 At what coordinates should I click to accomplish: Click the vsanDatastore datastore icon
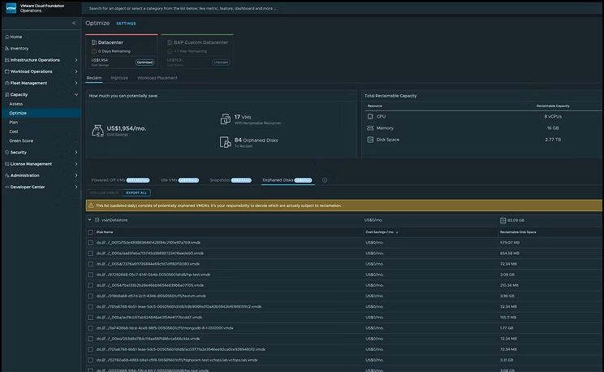(97, 219)
